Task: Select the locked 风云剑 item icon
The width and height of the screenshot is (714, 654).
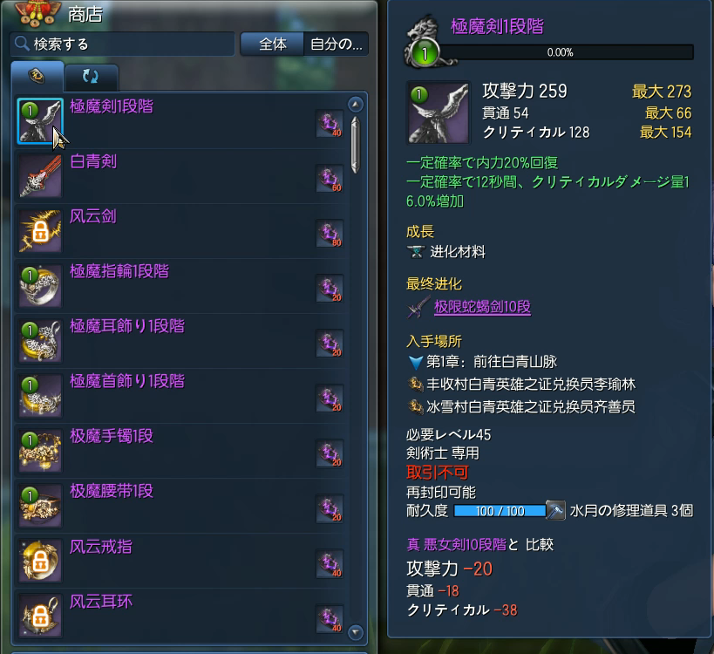Action: point(40,231)
